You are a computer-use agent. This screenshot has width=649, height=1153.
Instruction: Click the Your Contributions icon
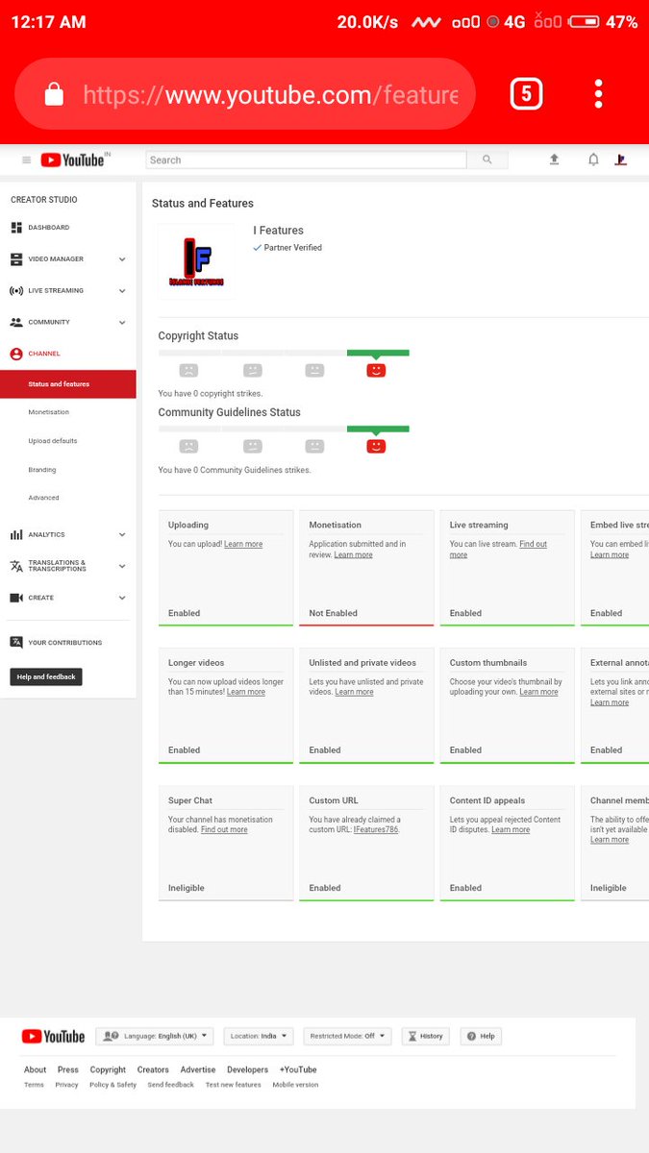coord(16,643)
